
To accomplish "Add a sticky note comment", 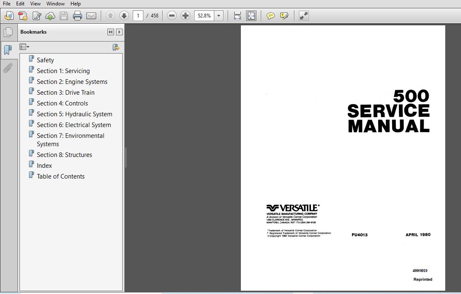I will [x=270, y=16].
